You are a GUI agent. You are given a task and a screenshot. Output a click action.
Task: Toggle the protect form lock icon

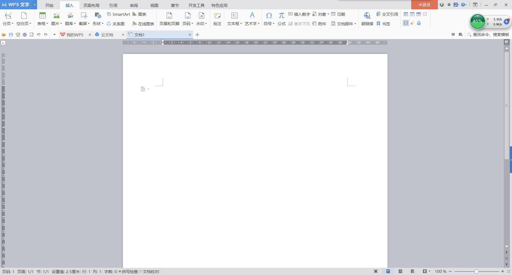point(419,23)
